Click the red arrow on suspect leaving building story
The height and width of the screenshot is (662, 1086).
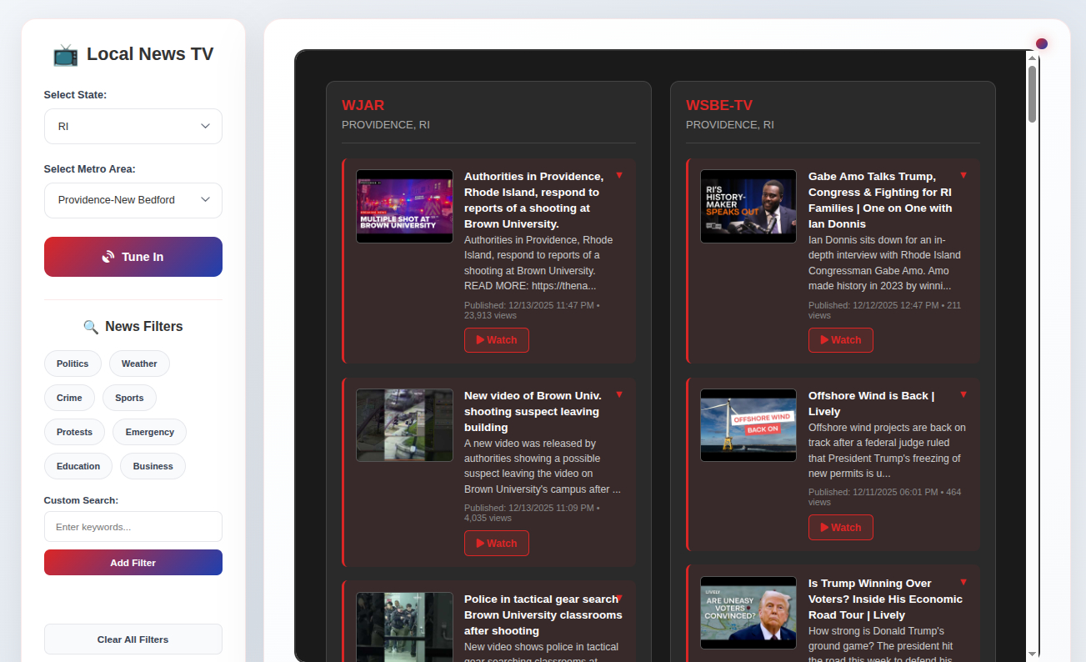tap(619, 394)
